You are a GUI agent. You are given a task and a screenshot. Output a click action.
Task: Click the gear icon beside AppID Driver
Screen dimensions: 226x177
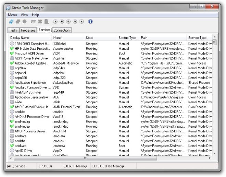click(x=12, y=151)
